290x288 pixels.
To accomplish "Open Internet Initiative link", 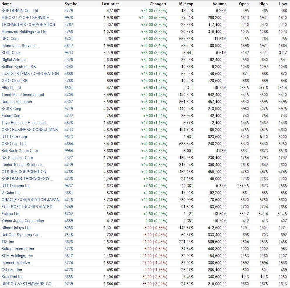I will pyautogui.click(x=17, y=263).
